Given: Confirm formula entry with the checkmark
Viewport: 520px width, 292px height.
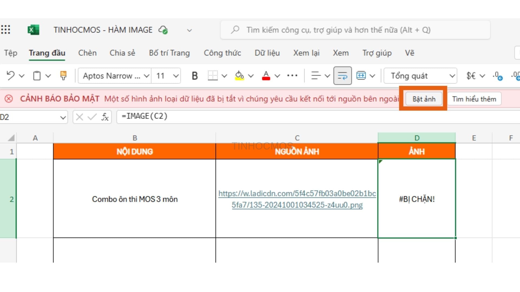Looking at the screenshot, I should coord(92,117).
